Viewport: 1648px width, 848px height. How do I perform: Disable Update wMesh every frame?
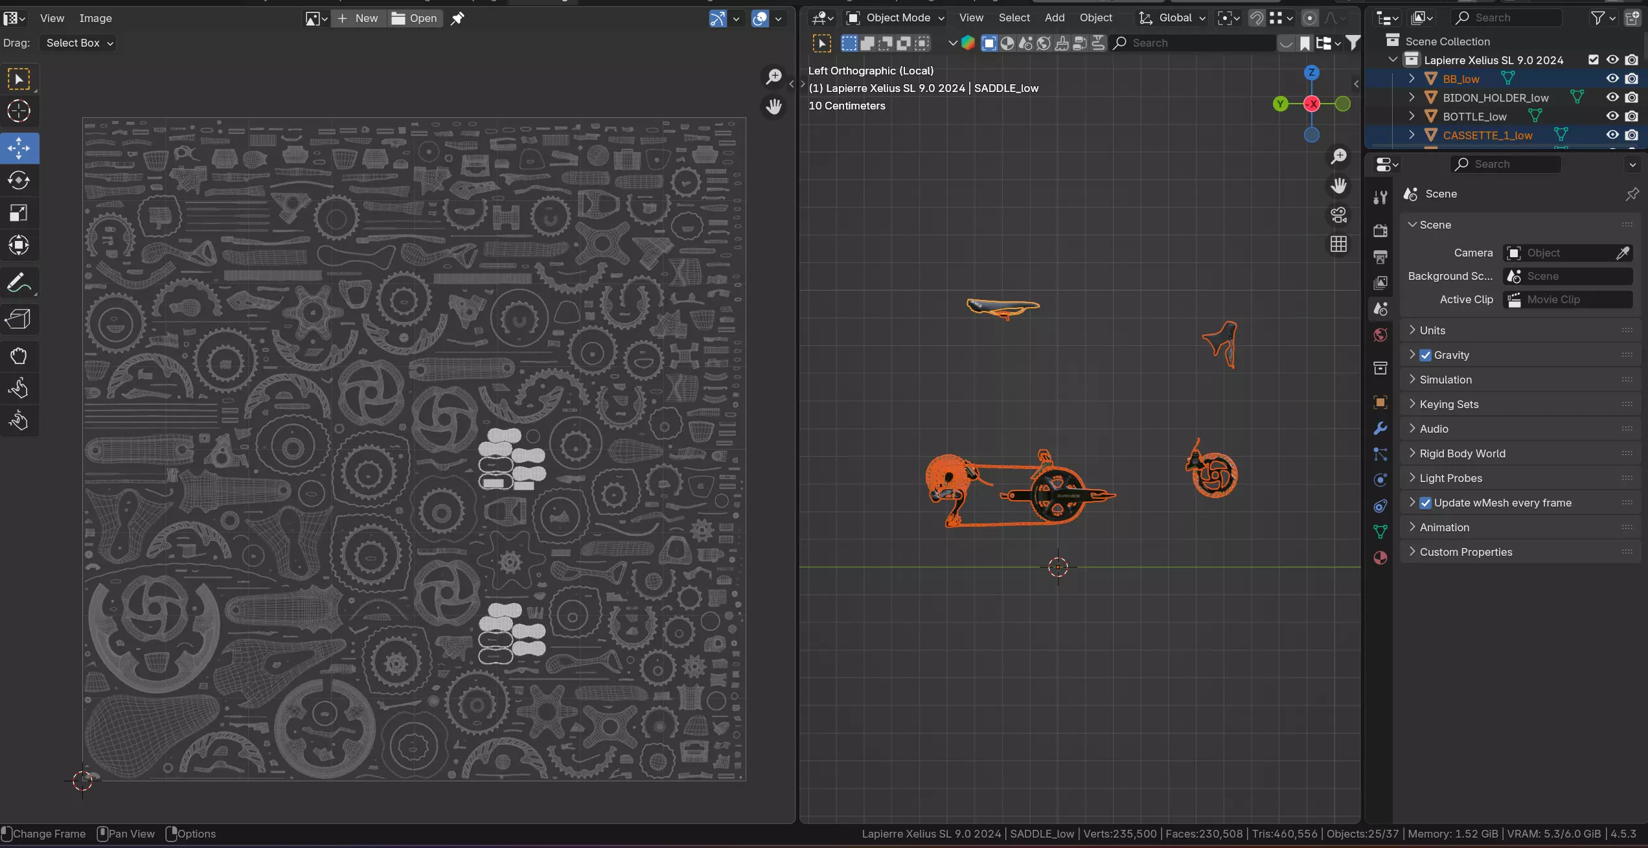tap(1425, 503)
